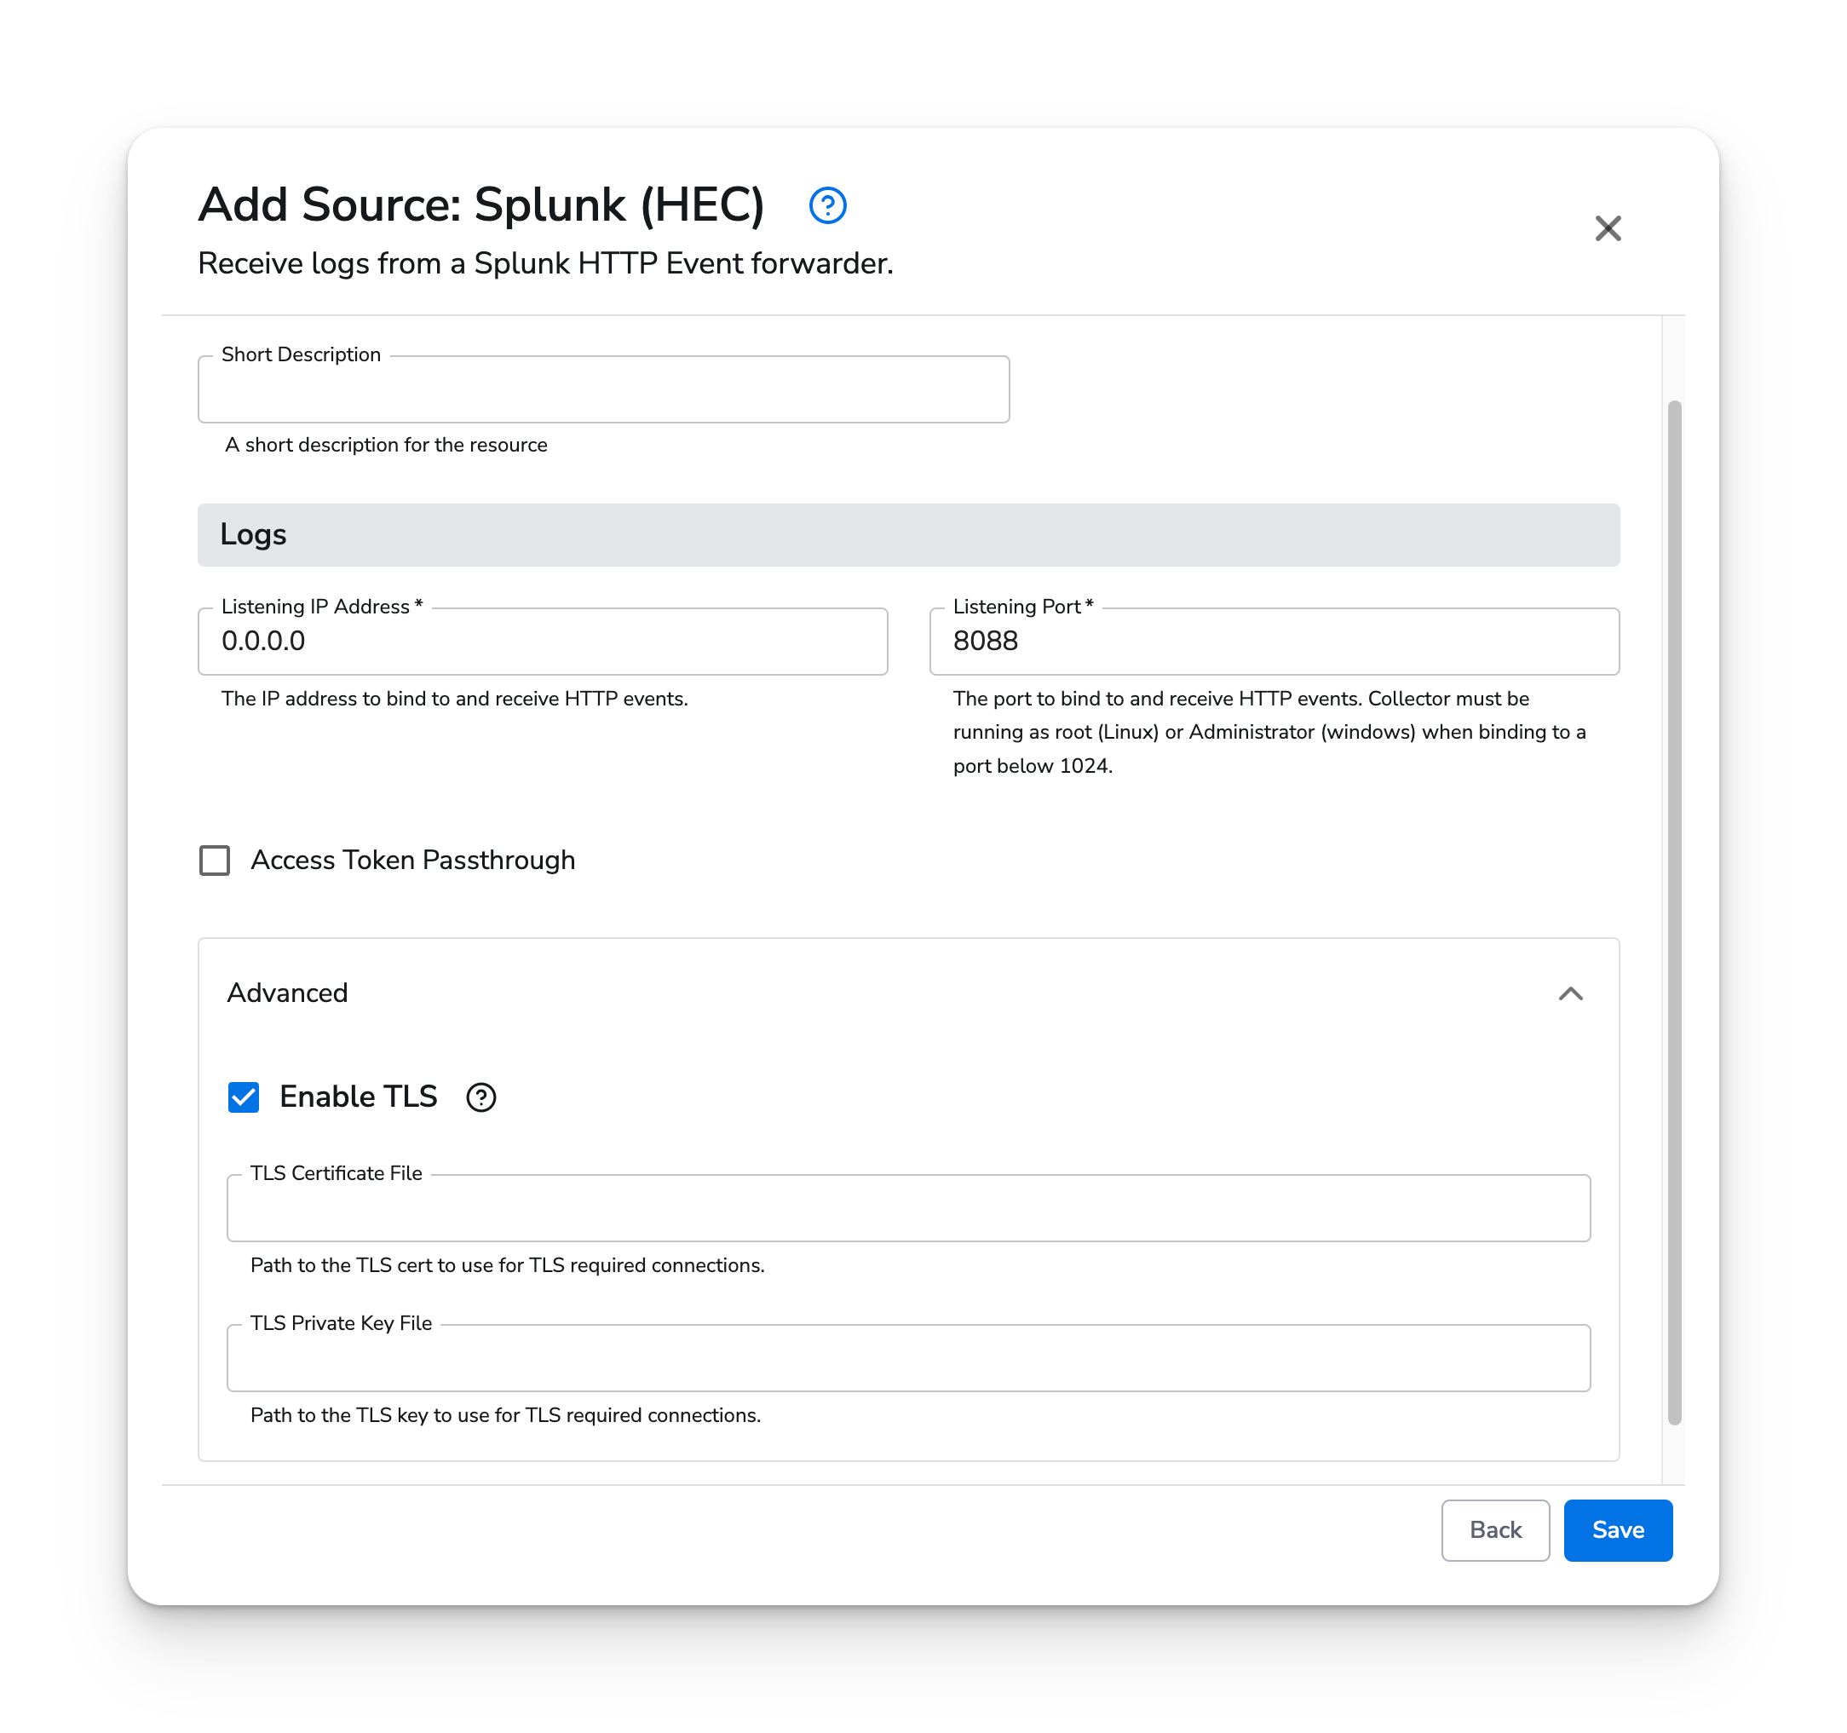Go back with the Back button
This screenshot has width=1847, height=1733.
point(1495,1529)
